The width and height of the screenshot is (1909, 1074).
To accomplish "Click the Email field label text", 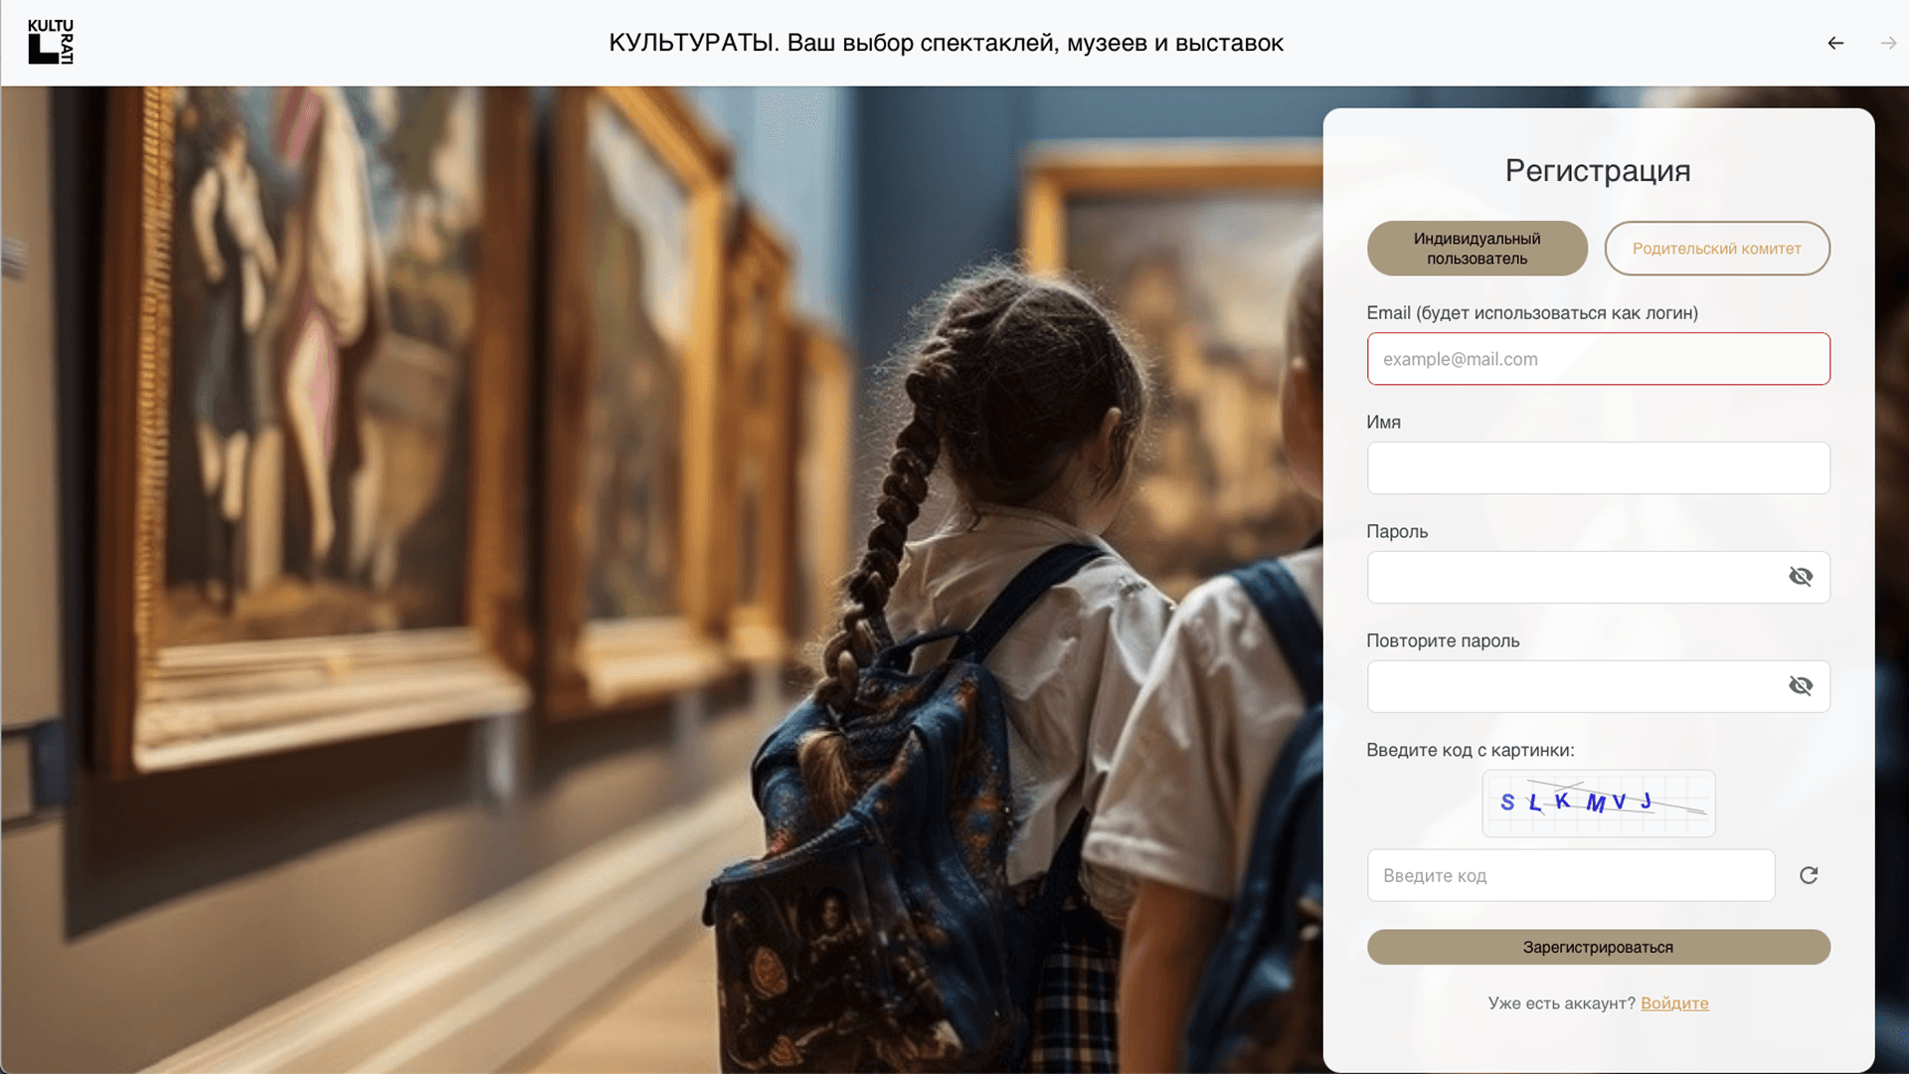I will click(1532, 313).
